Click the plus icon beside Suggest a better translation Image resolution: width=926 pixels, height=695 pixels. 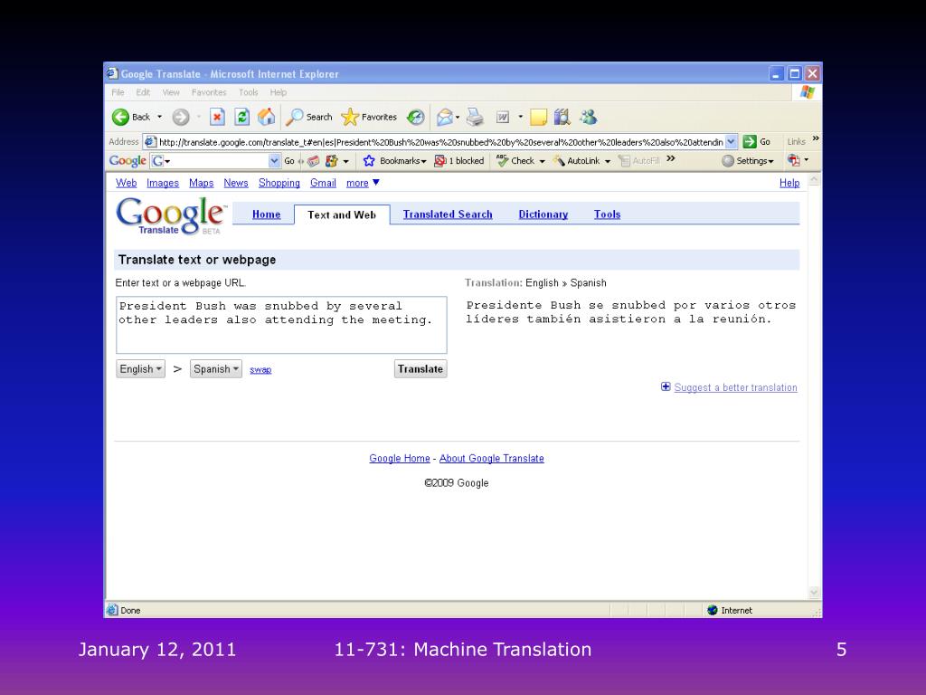666,386
